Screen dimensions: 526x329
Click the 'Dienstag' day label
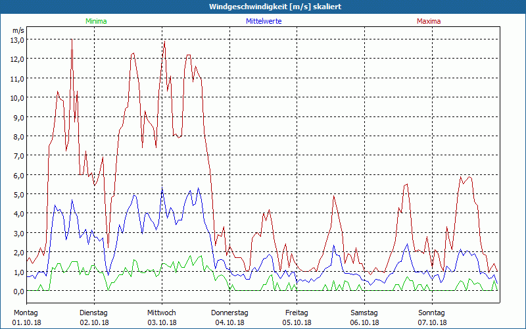93,313
